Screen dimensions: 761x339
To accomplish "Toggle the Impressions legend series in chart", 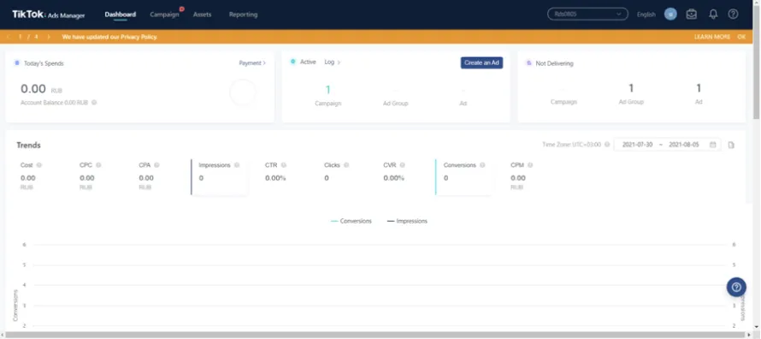I will (x=407, y=221).
